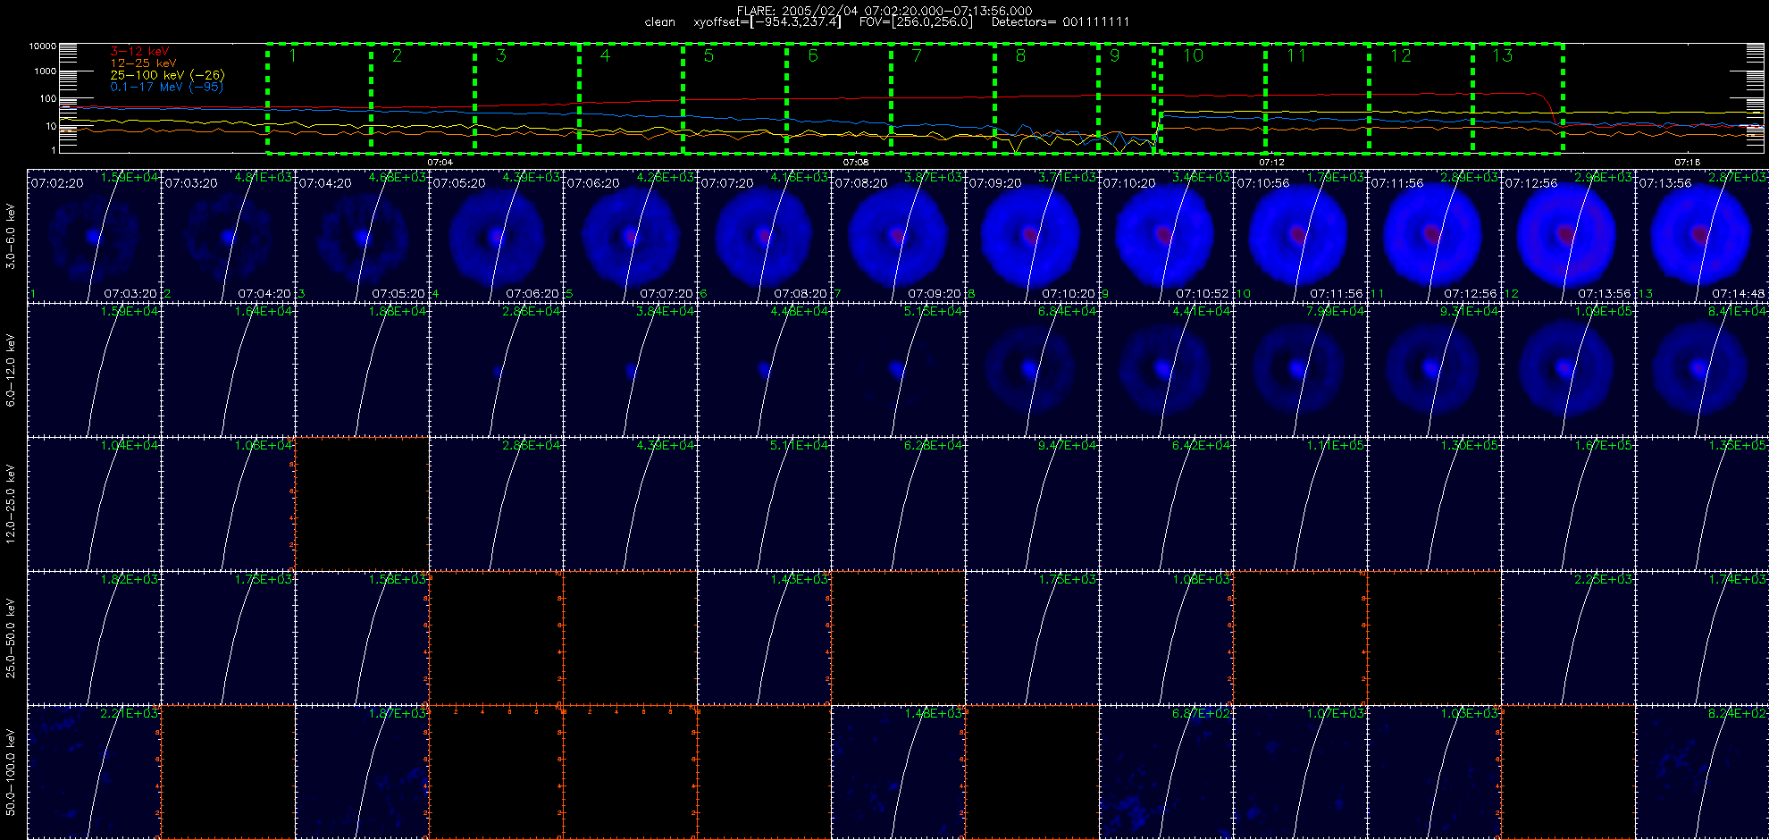1769x840 pixels.
Task: Open the 6-12 keV image for interval 2
Action: 228,370
